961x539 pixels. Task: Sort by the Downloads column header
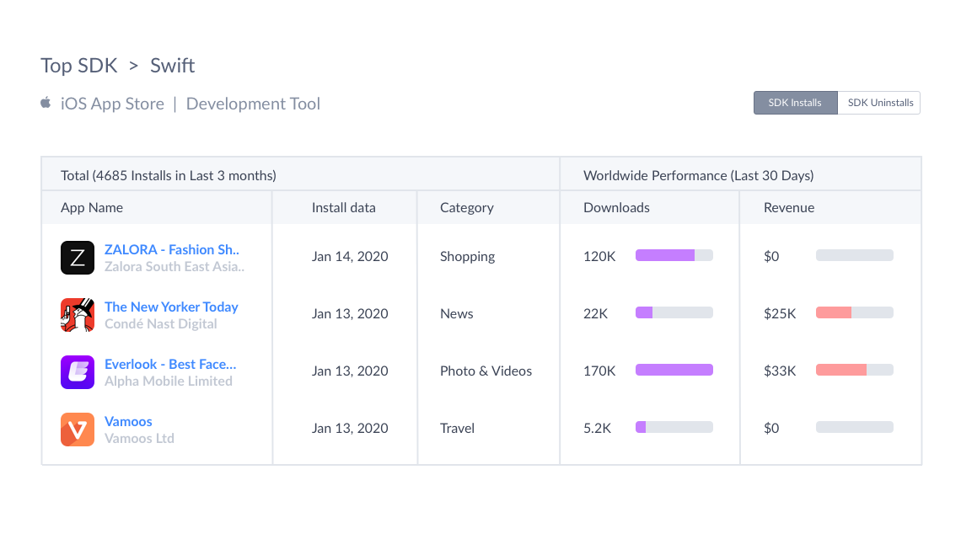616,207
